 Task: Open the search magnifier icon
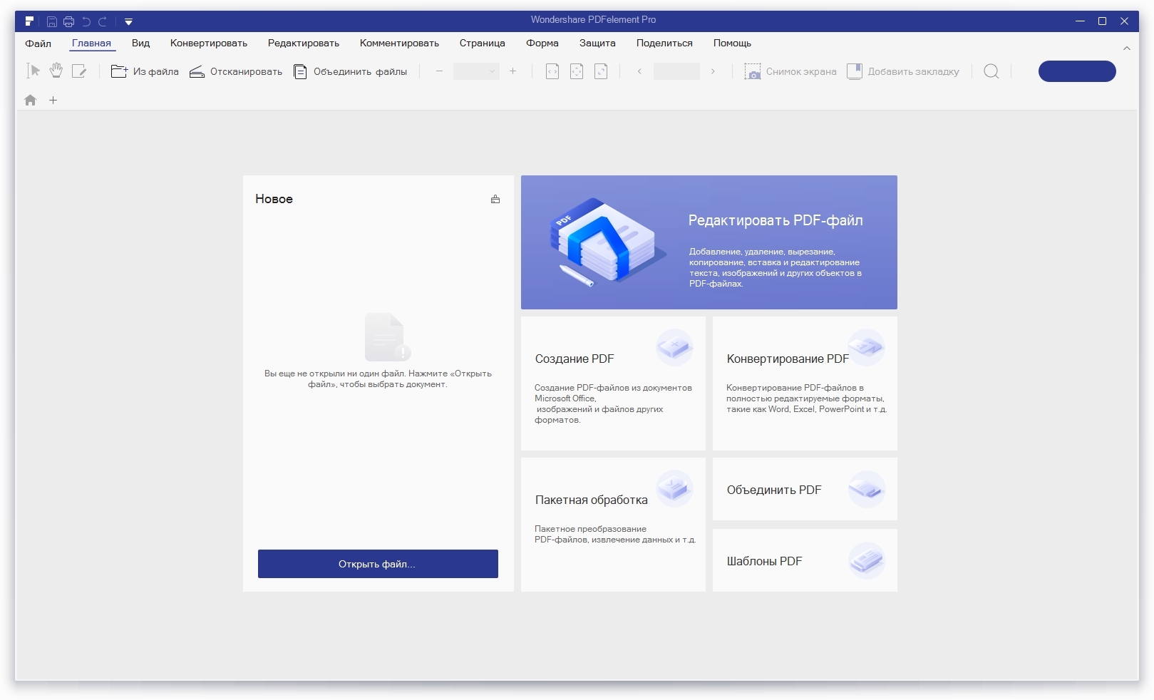pos(991,71)
